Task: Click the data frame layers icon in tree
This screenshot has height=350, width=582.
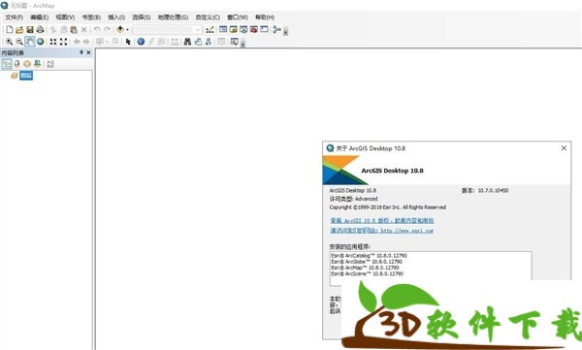Action: (15, 76)
